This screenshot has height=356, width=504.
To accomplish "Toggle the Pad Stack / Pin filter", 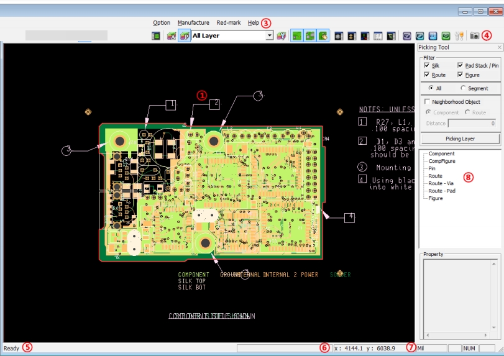I will [460, 65].
